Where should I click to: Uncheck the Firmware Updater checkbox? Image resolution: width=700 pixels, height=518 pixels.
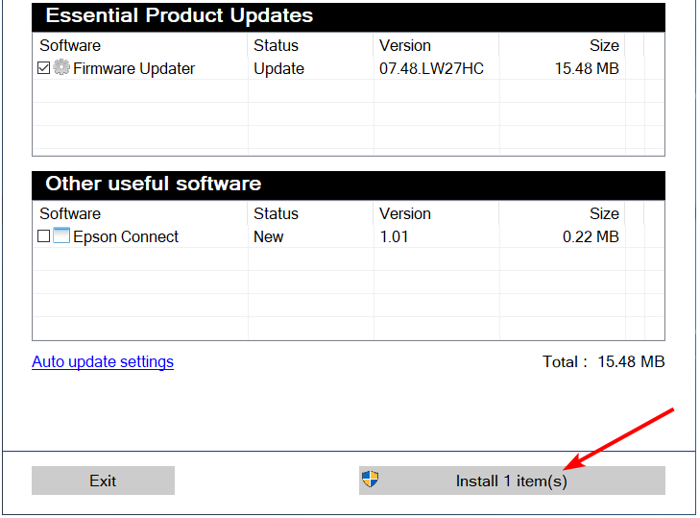tap(43, 68)
